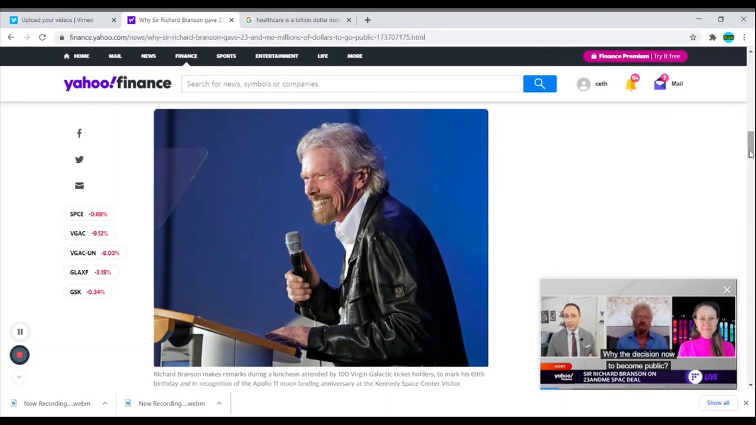Open Life in Yahoo nav
The height and width of the screenshot is (425, 756).
click(x=322, y=56)
